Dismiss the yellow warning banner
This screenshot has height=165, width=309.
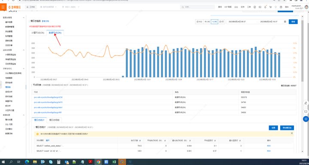(292, 133)
